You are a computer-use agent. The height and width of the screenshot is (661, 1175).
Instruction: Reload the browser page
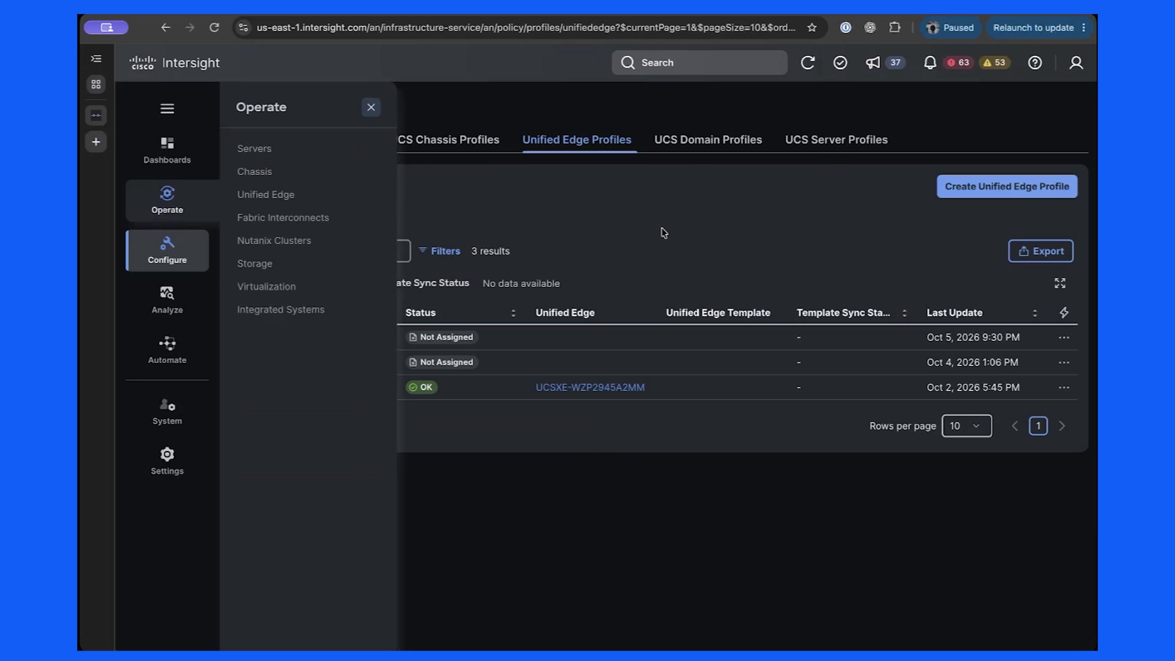(214, 28)
